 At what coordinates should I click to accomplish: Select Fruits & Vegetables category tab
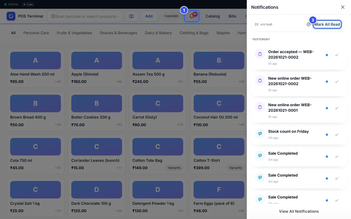(x=74, y=33)
